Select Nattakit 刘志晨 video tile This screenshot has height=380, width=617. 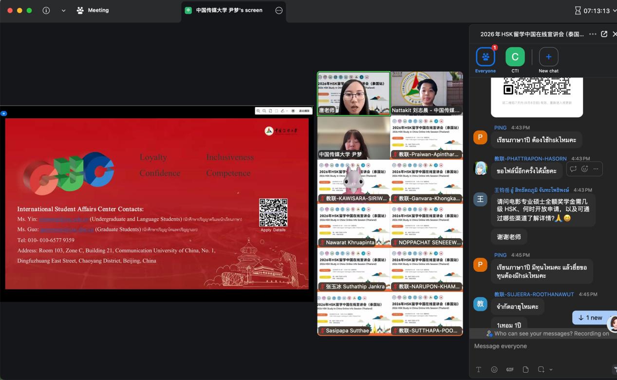(427, 94)
